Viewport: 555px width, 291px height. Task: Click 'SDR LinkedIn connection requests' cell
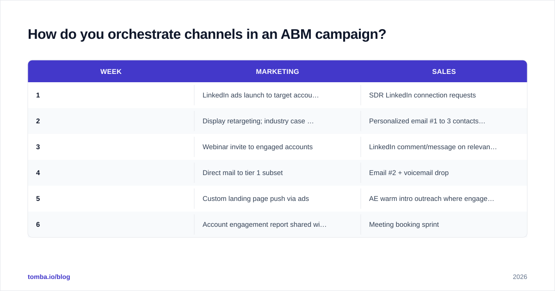pos(444,95)
